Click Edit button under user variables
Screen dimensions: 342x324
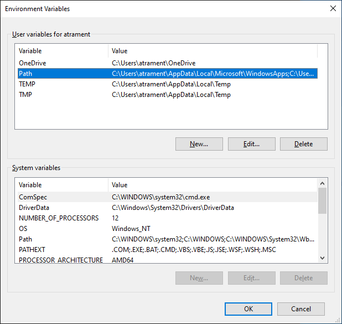coord(251,144)
